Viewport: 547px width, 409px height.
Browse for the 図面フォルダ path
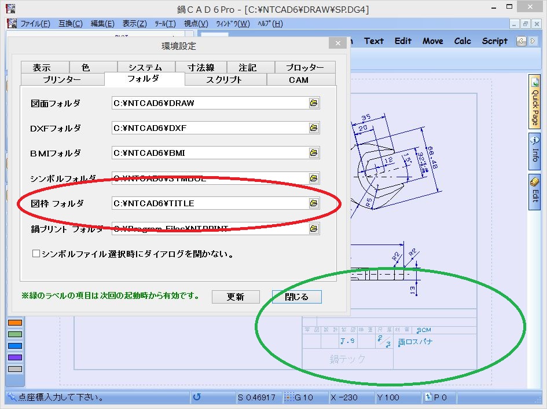(x=314, y=103)
